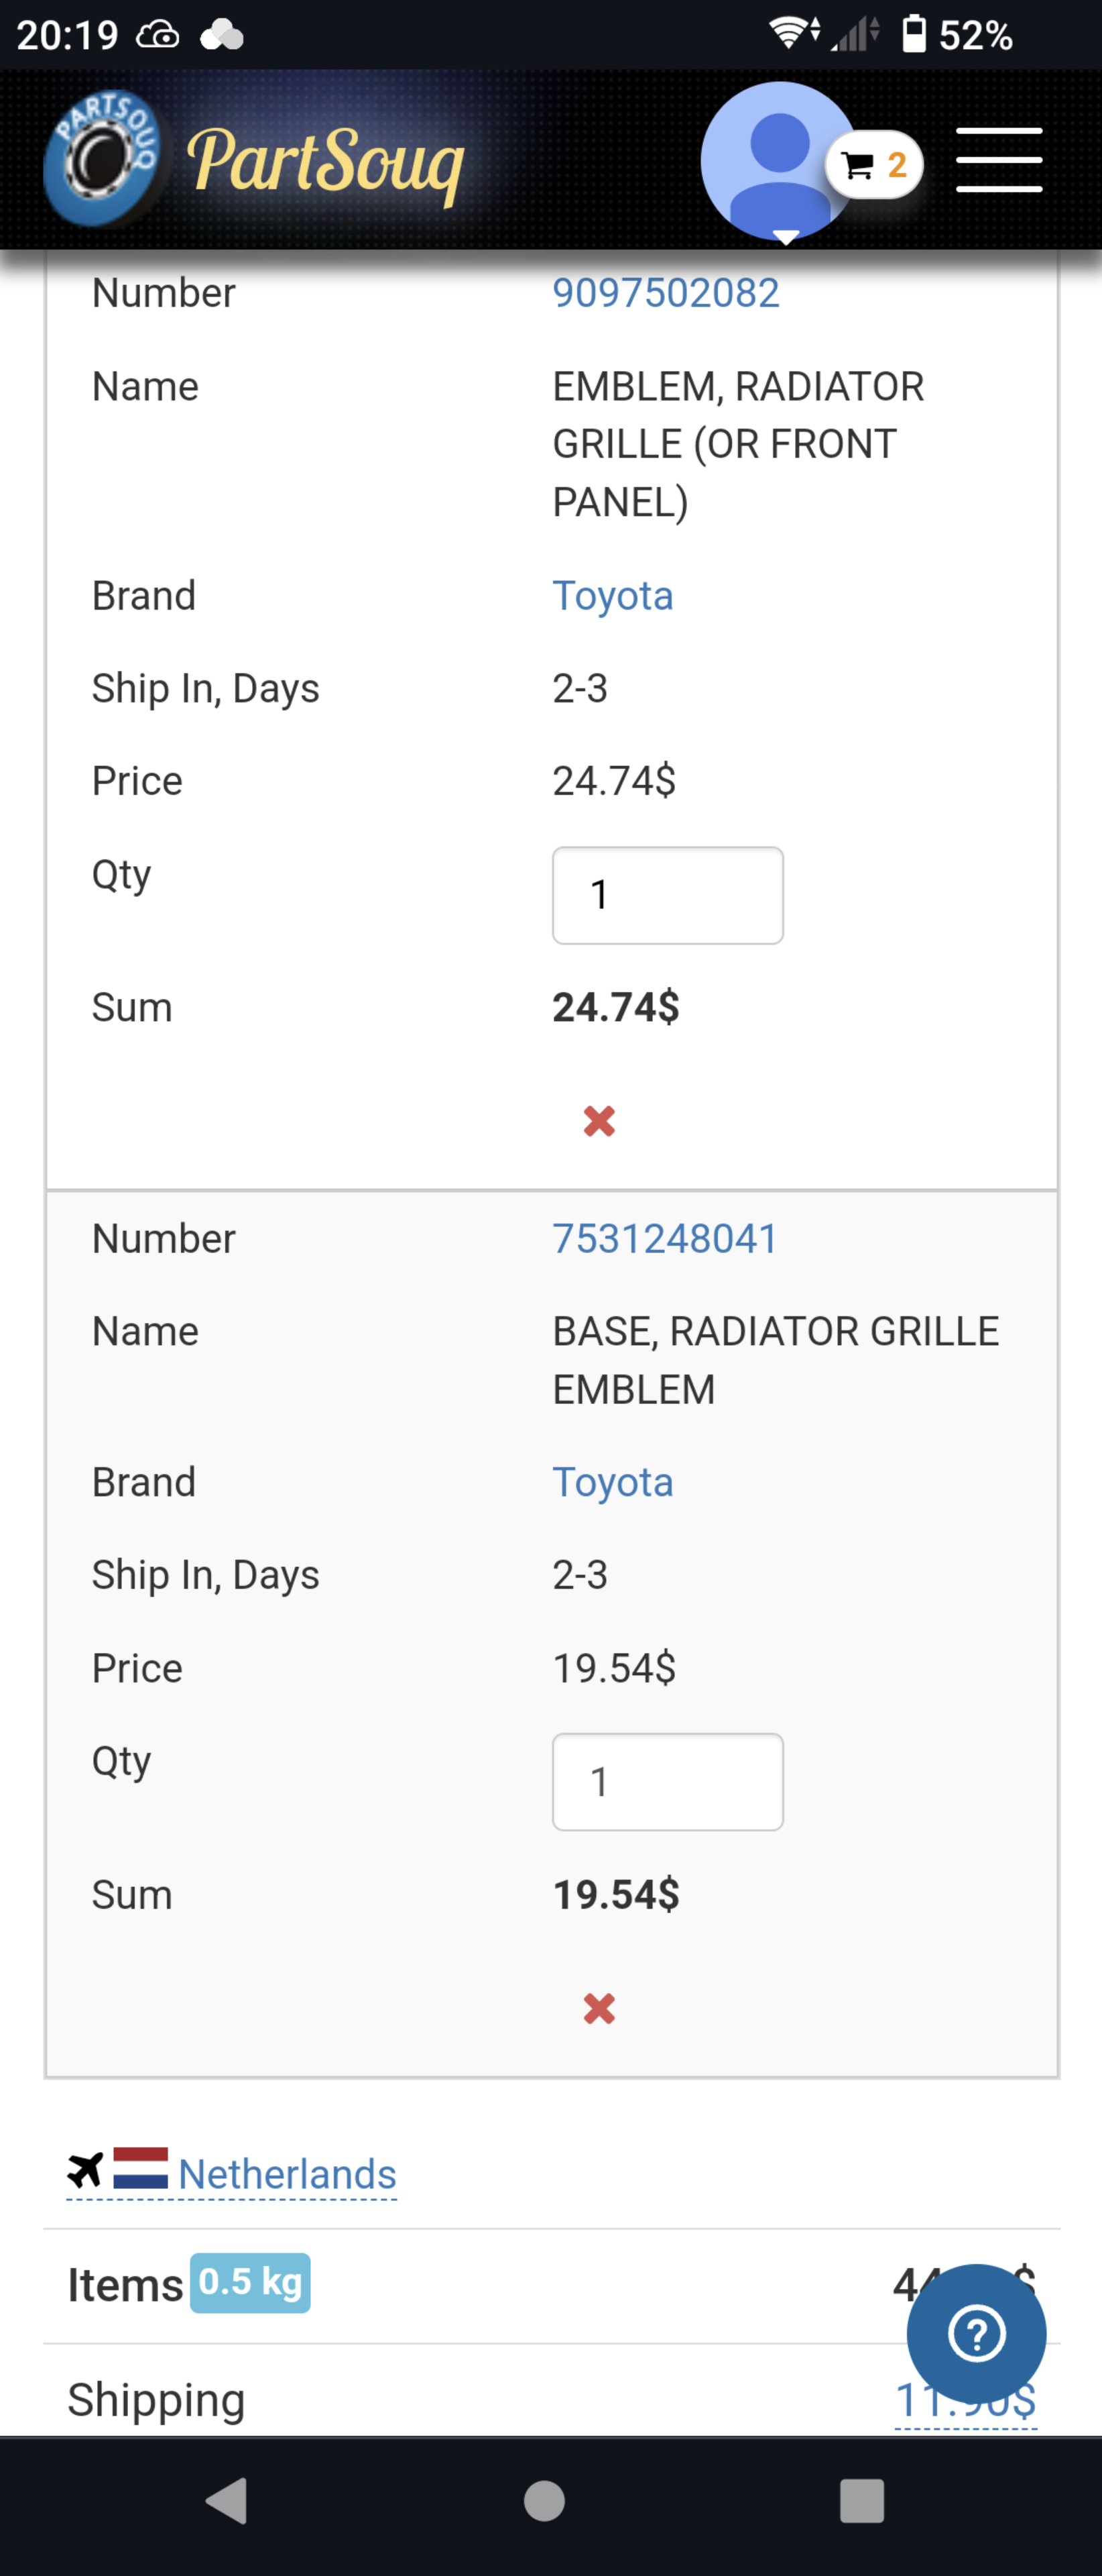Open Toyota brand page for the emblem base
This screenshot has width=1102, height=2576.
coord(613,1483)
